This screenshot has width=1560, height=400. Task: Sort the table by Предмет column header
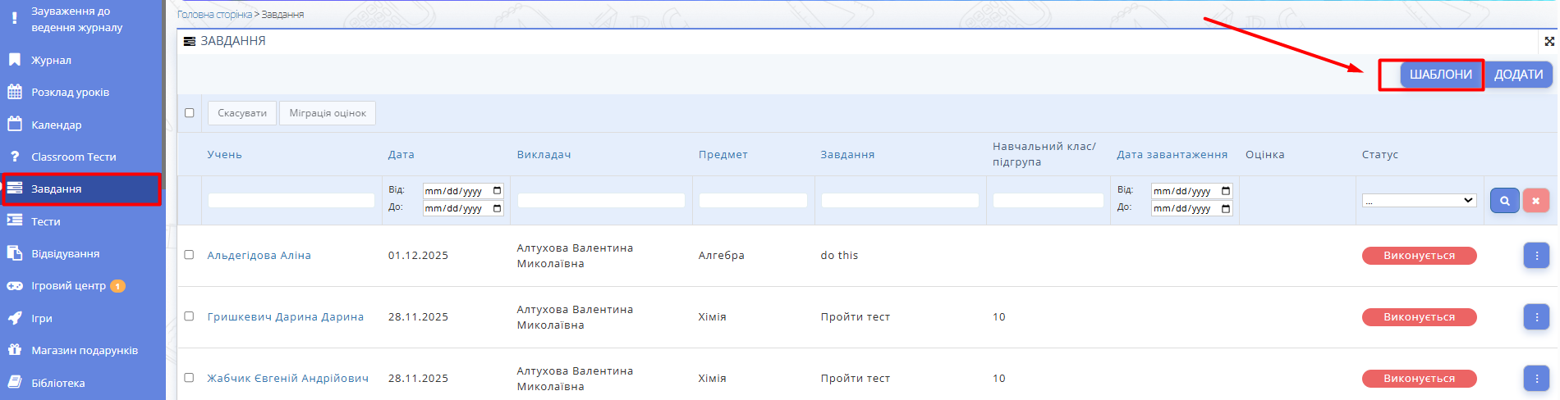(x=723, y=155)
